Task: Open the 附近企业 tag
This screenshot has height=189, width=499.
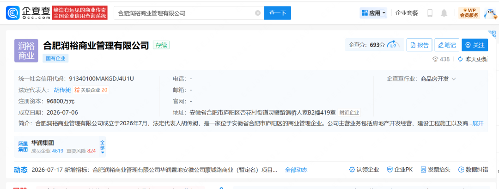Action: pos(349,113)
